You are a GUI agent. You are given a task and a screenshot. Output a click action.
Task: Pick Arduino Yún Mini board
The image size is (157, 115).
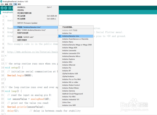pyautogui.click(x=76, y=96)
